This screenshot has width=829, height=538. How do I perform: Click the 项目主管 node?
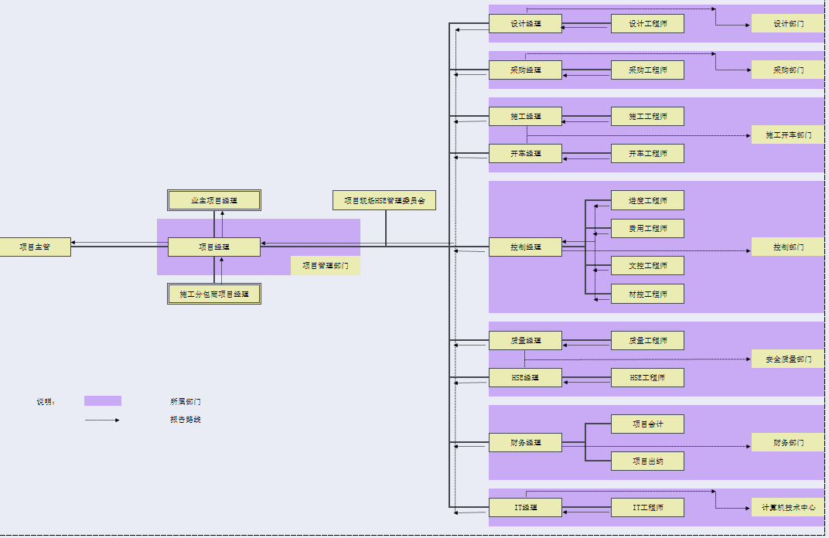coord(35,247)
